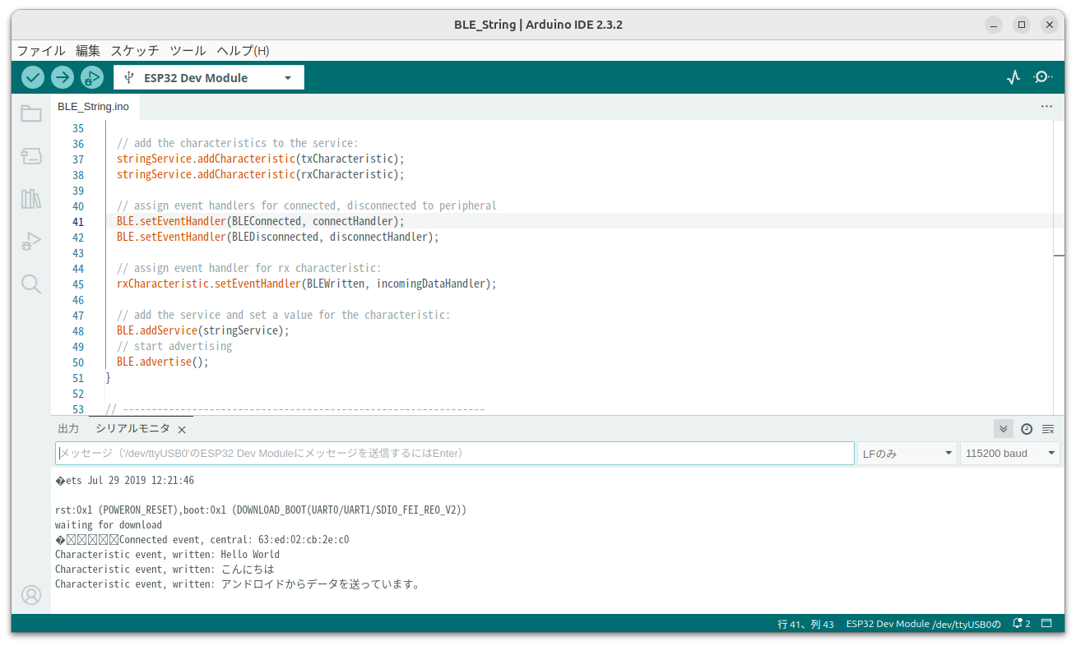Open the ファイル menu

click(x=41, y=50)
